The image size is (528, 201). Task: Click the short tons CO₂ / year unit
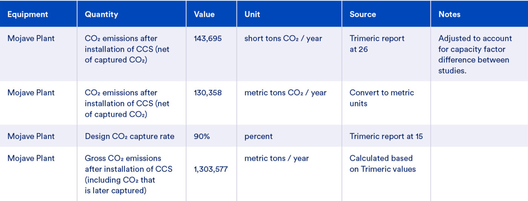coord(283,38)
